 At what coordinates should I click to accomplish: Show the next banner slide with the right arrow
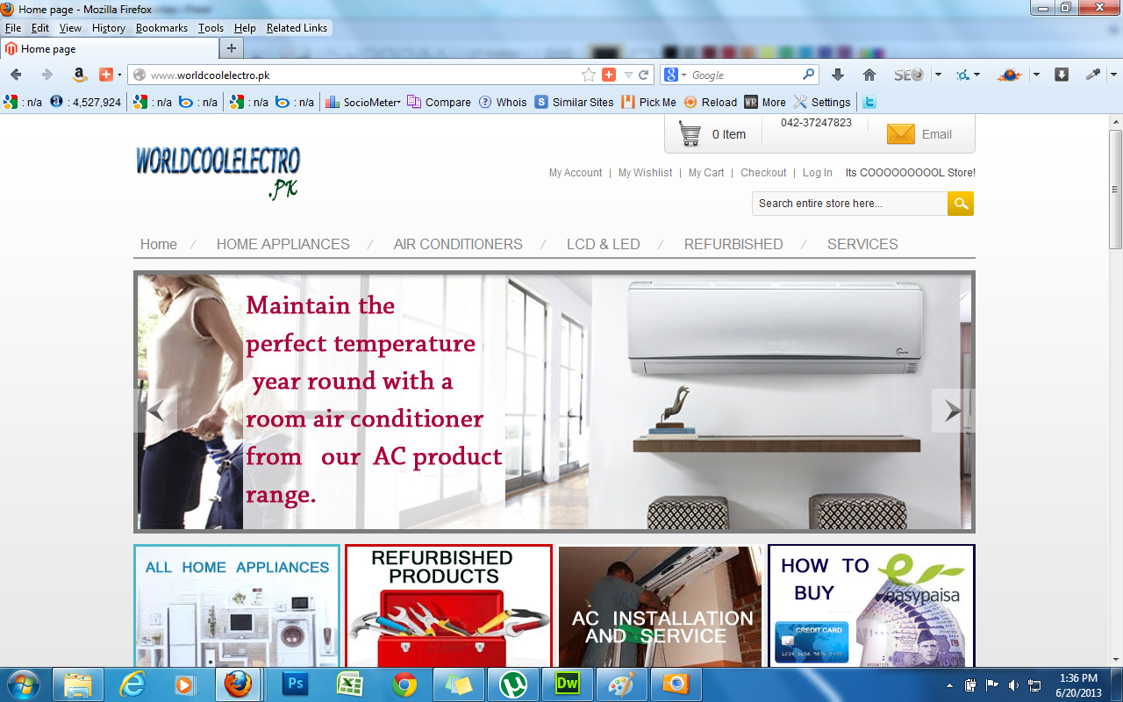point(953,411)
